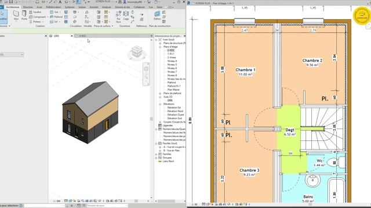Click the user account icon in title bar

coord(125,2)
